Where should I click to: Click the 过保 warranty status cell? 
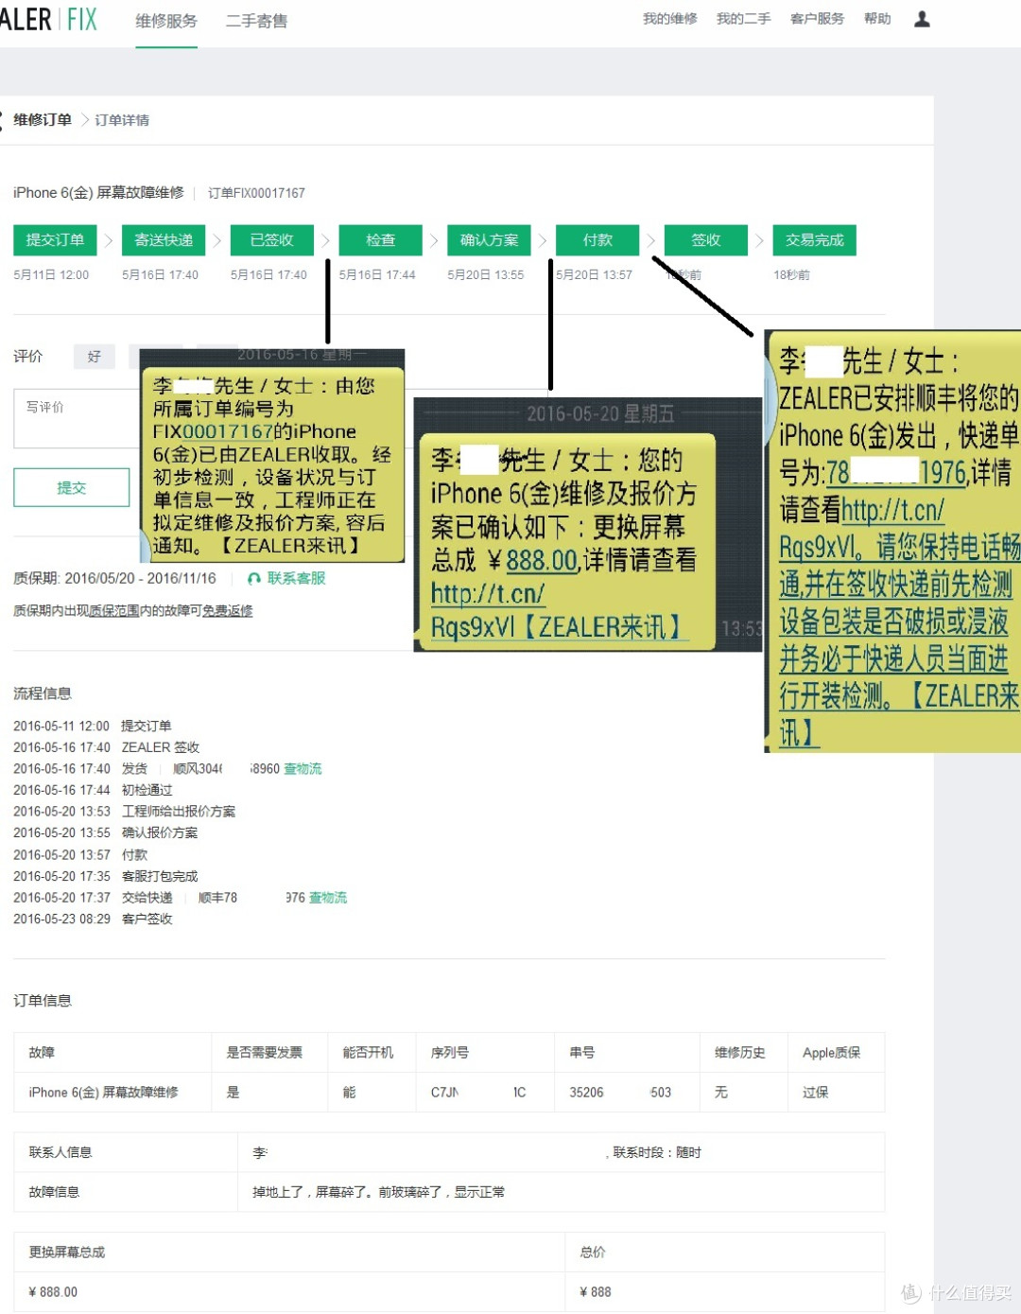(816, 1093)
